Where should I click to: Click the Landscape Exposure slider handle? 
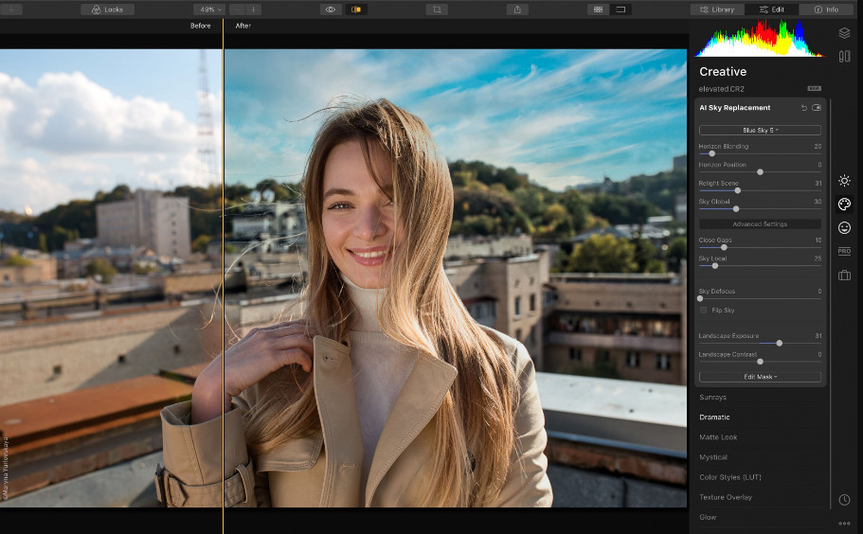click(780, 343)
